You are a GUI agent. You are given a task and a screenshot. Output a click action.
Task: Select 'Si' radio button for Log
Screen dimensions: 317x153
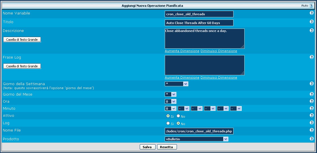(x=168, y=123)
